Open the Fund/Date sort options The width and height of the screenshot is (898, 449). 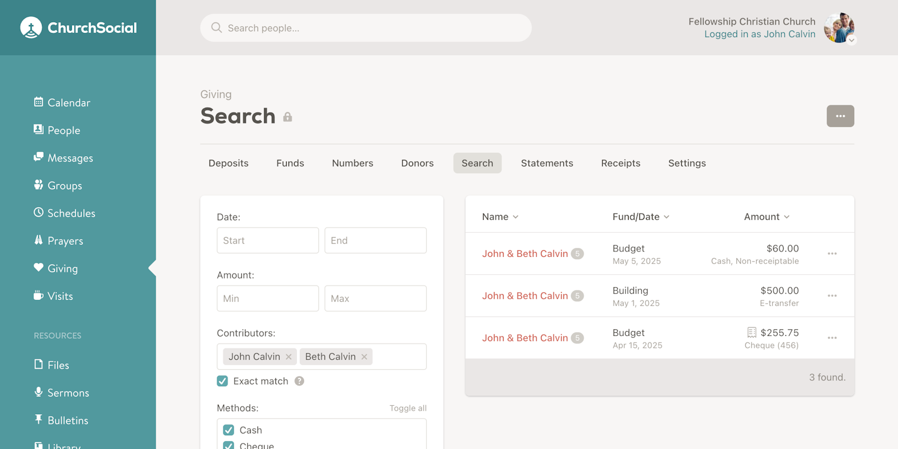667,217
